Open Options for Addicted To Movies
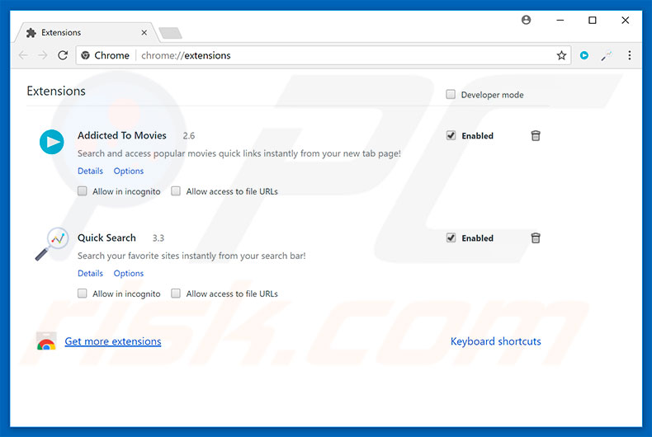This screenshot has width=652, height=437. pyautogui.click(x=129, y=171)
